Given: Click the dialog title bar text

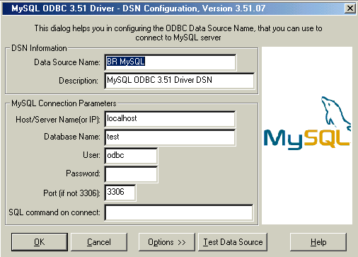Looking at the screenshot, I should pos(139,8).
